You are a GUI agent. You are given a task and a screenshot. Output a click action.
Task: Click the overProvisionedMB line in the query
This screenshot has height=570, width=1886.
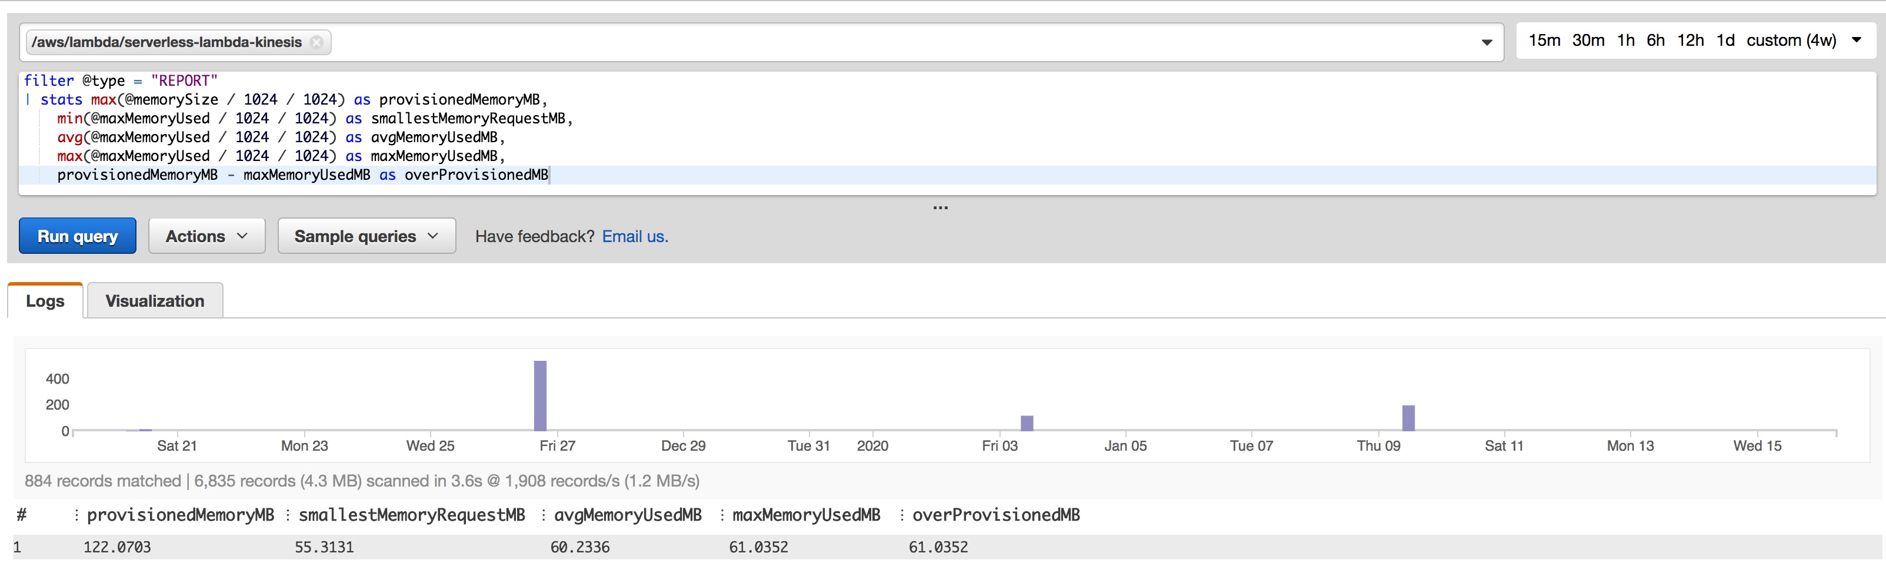(303, 175)
